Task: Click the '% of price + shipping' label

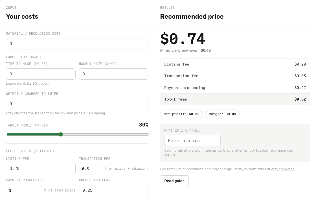Action: pos(127,169)
